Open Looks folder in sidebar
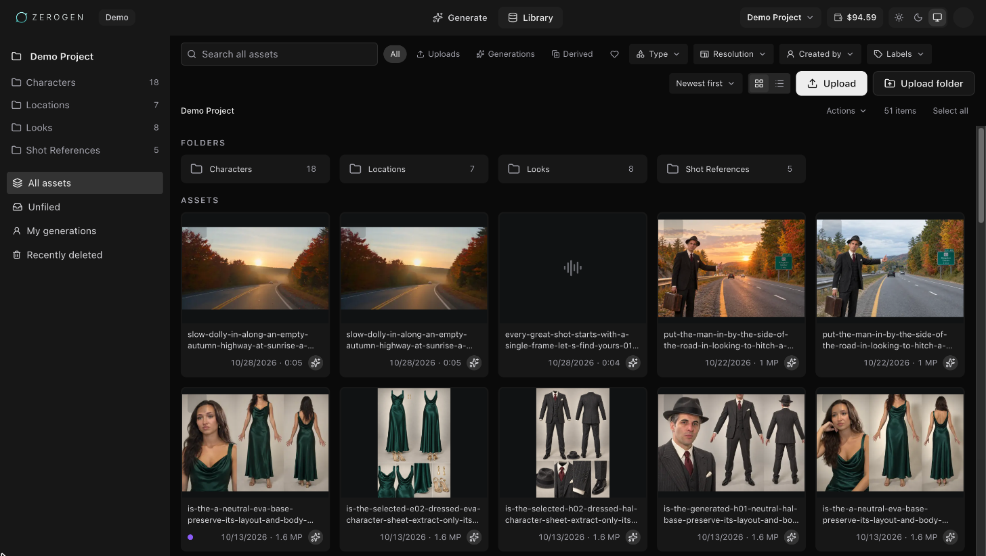 pyautogui.click(x=85, y=127)
